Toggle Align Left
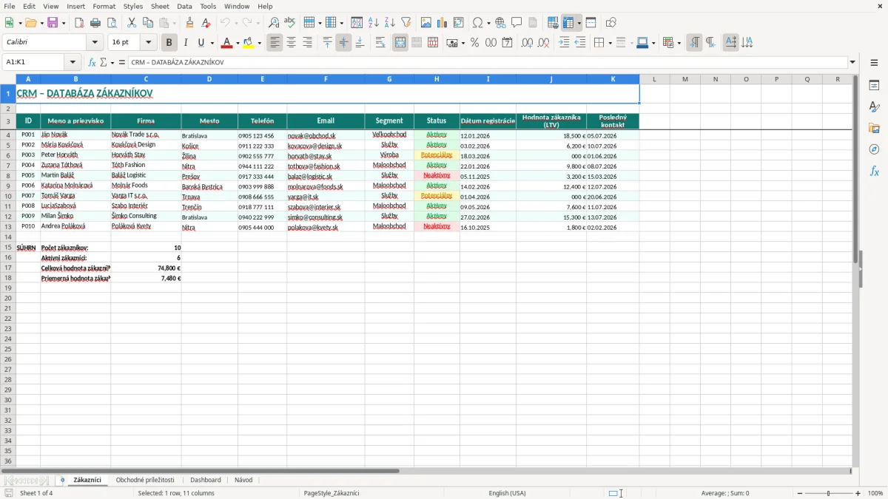The image size is (888, 499). tap(275, 43)
